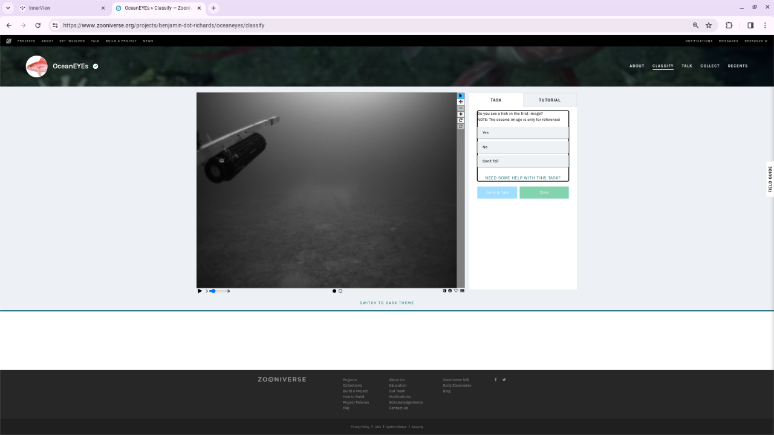This screenshot has width=774, height=435.
Task: Toggle the browser side panel
Action: coord(750,25)
